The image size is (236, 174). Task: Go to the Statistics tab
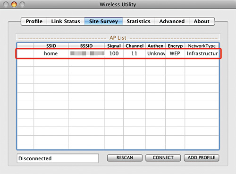tap(138, 21)
